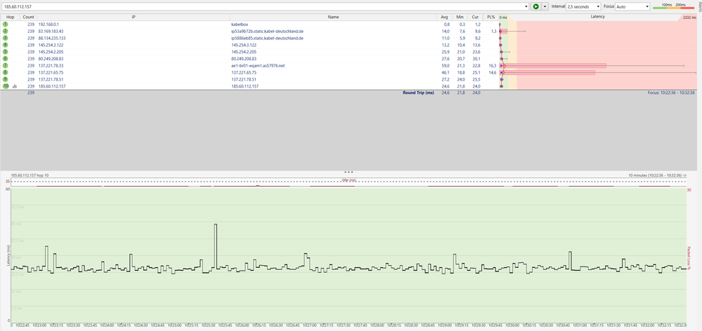Click hostname ip53a9b72b.static.kabel-deutschland.de
This screenshot has width=702, height=331.
[268, 32]
